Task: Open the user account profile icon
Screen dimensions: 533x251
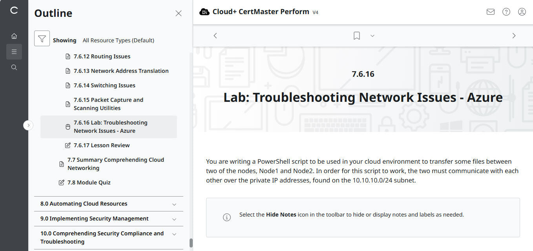Action: point(522,12)
